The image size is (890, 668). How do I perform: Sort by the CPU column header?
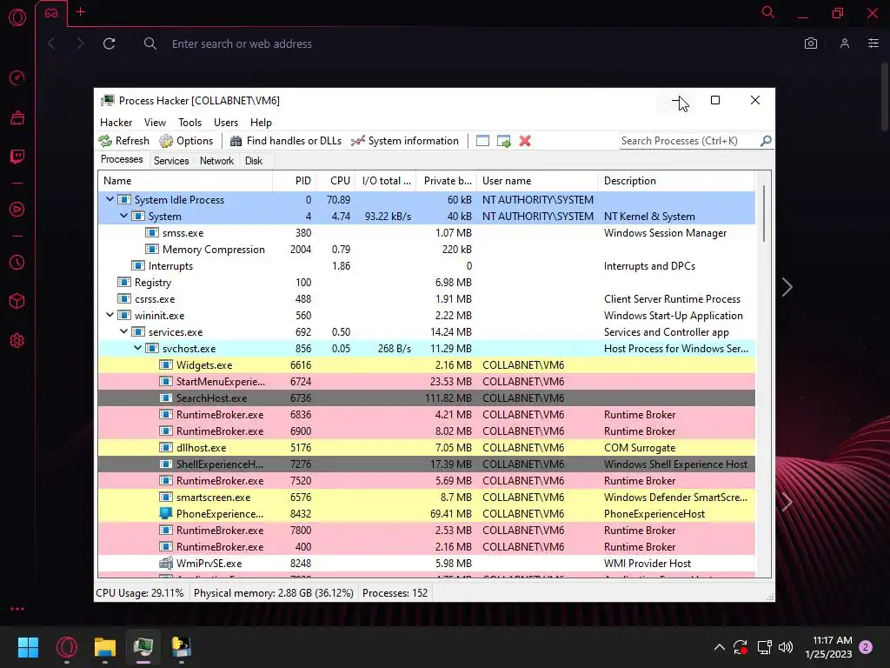336,181
